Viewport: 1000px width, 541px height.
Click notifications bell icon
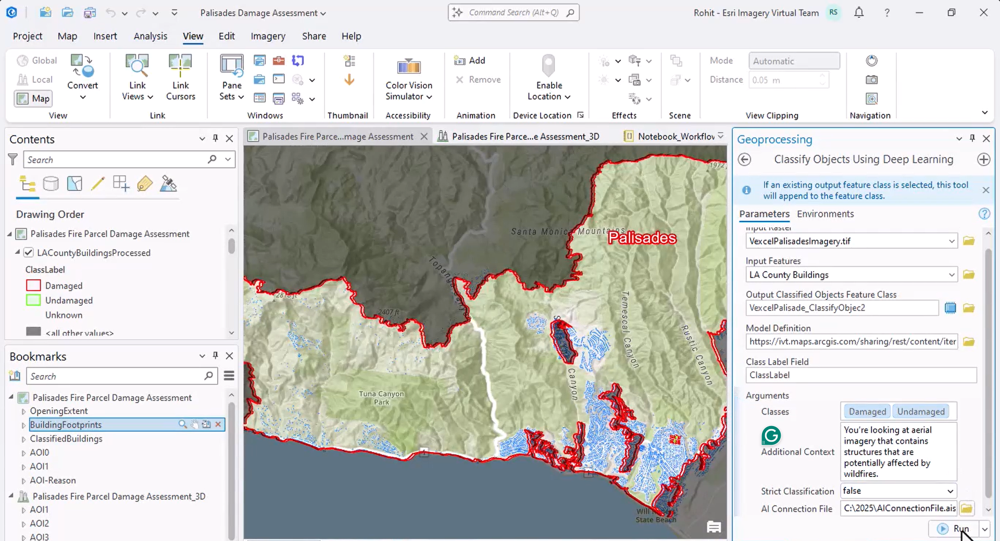[x=859, y=12]
